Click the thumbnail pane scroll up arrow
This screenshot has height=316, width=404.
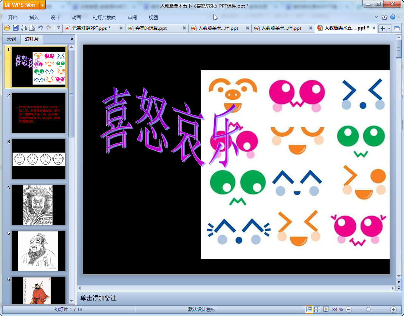(72, 47)
